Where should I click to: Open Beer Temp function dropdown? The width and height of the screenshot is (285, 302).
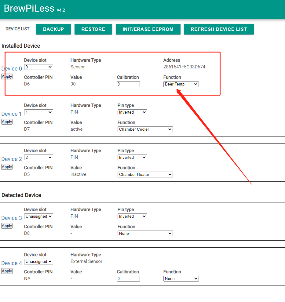181,84
